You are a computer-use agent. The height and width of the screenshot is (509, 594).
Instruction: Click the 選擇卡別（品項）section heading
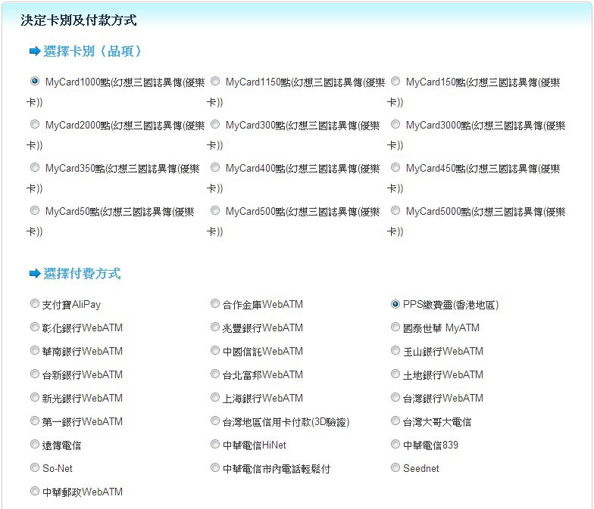coord(92,51)
